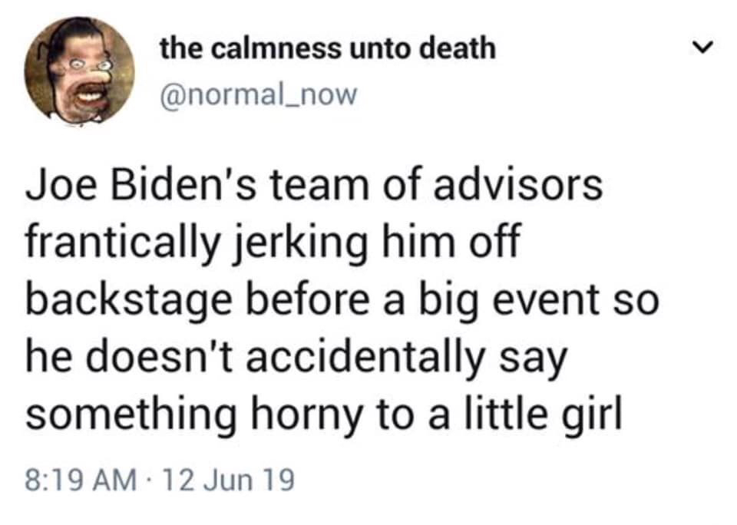The width and height of the screenshot is (737, 525).
Task: Visit the @normal_now handle link
Action: coord(259,95)
